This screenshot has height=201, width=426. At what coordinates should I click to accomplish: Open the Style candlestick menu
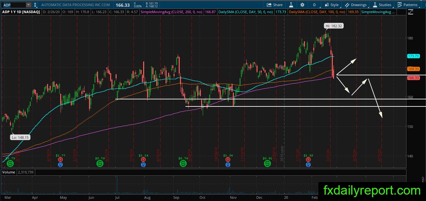332,5
